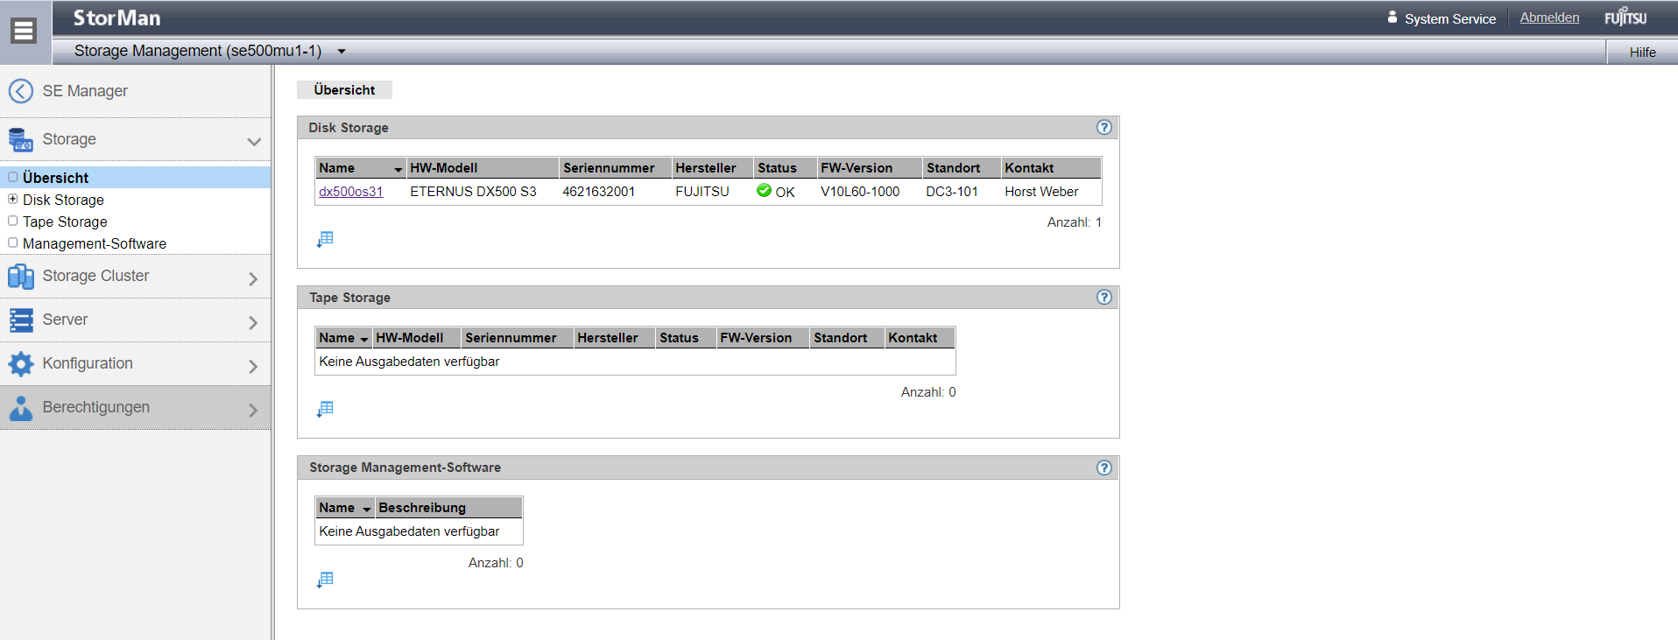Viewport: 1678px width, 640px height.
Task: Click the StorMan application title
Action: (116, 18)
